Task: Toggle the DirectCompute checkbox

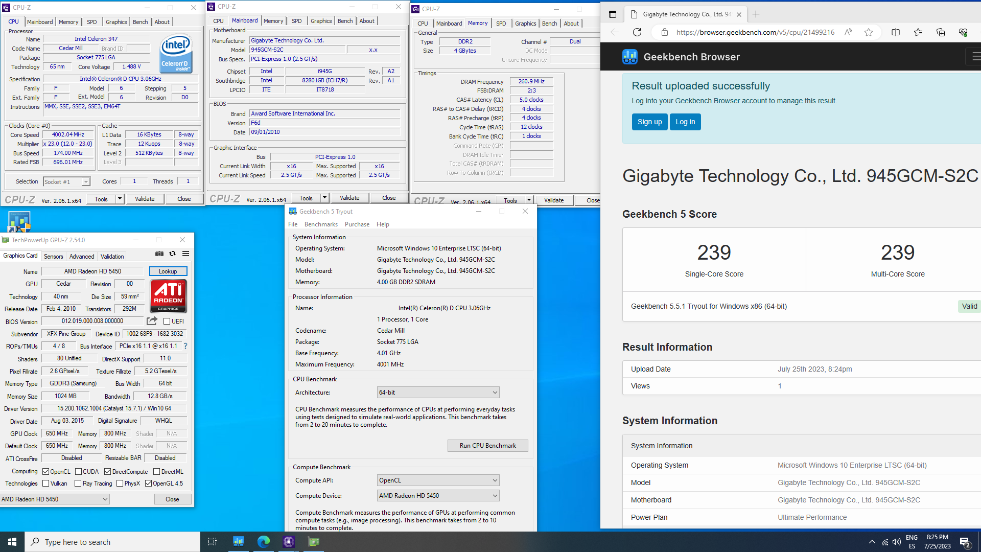Action: coord(107,472)
